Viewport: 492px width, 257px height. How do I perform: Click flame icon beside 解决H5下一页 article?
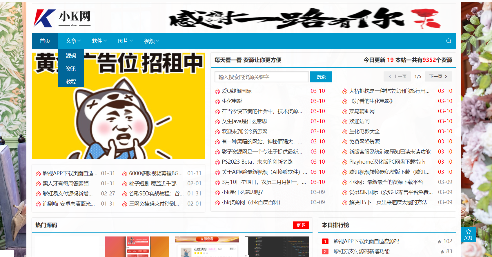click(x=345, y=203)
